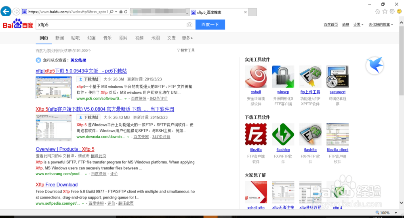404x218 pixels.
Task: Click the 842条评价 link
Action: (159, 99)
